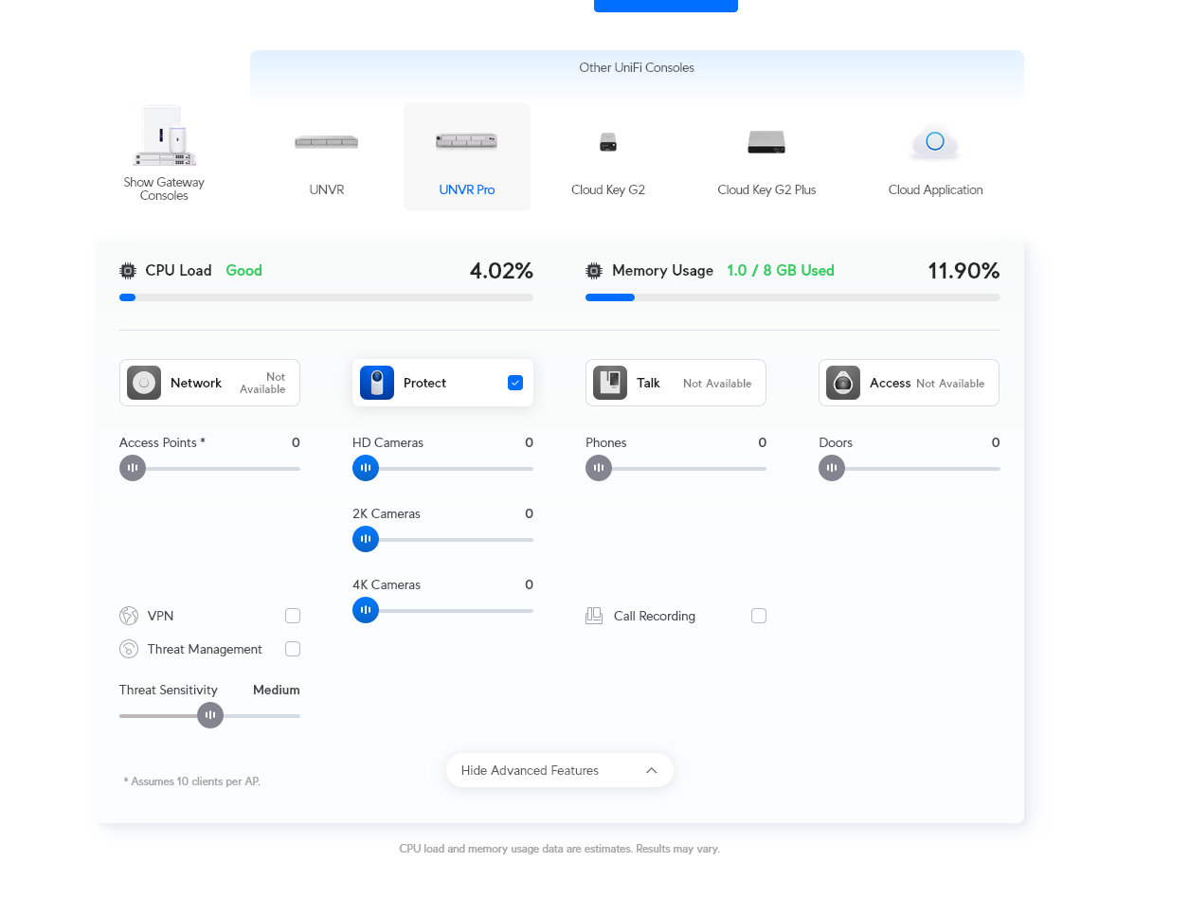The width and height of the screenshot is (1189, 898).
Task: Pick the Cloud Key G2 Plus device image
Action: (766, 142)
